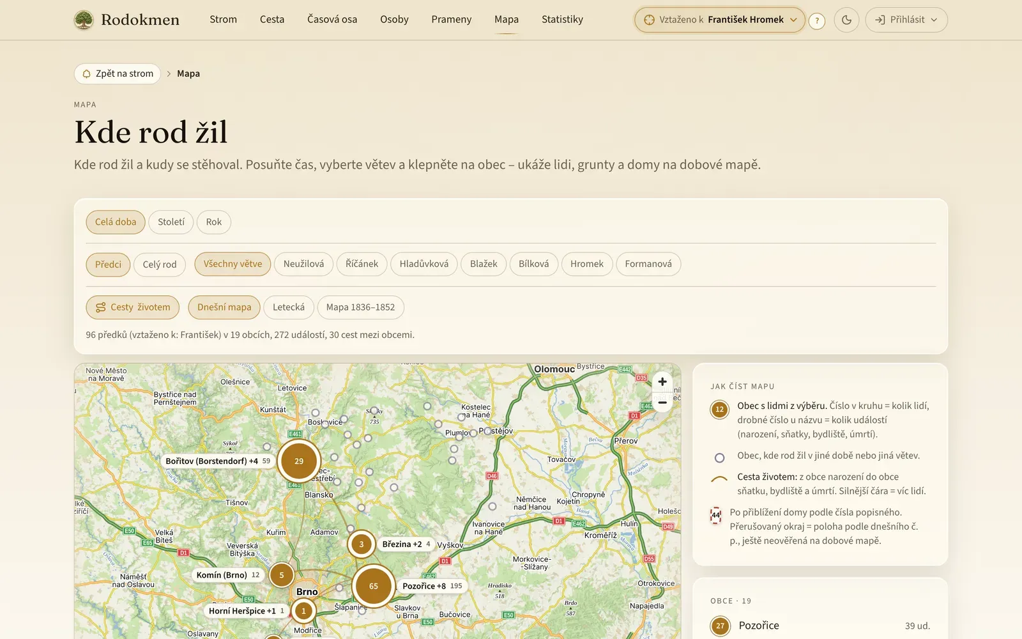Open the Osoby menu
The height and width of the screenshot is (639, 1022).
point(394,20)
